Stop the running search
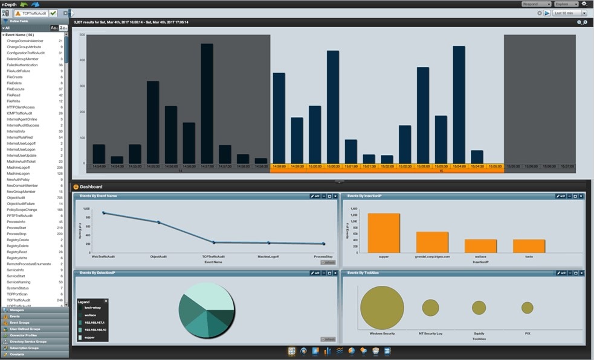The width and height of the screenshot is (594, 360). point(540,13)
